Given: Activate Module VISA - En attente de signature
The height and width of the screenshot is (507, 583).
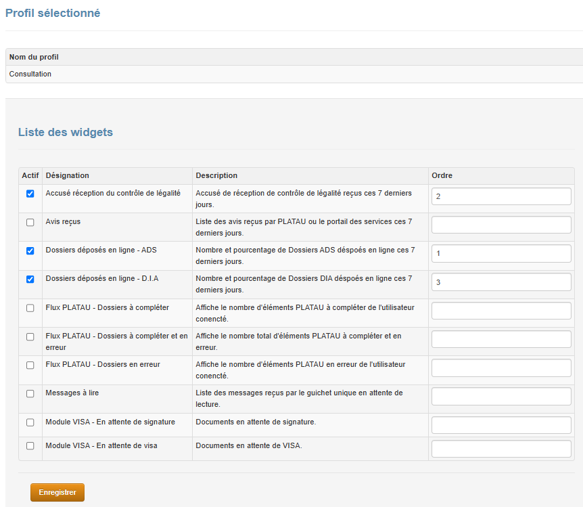Looking at the screenshot, I should [30, 422].
